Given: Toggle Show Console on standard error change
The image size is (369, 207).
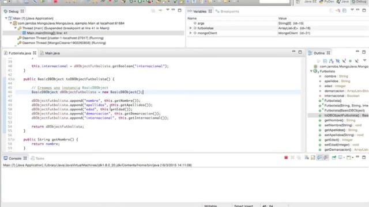Looking at the screenshot, I should click(326, 158).
